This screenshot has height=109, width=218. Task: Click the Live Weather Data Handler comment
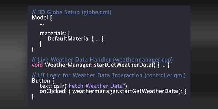click(x=102, y=60)
